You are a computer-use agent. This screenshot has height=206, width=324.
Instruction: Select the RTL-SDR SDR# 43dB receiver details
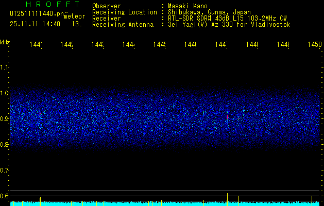pyautogui.click(x=227, y=19)
